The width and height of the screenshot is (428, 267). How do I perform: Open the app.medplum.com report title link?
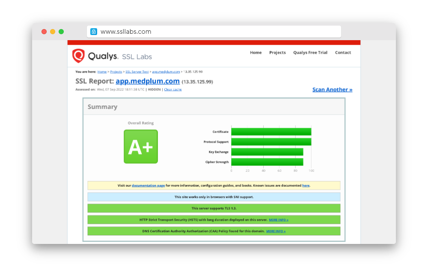[148, 81]
